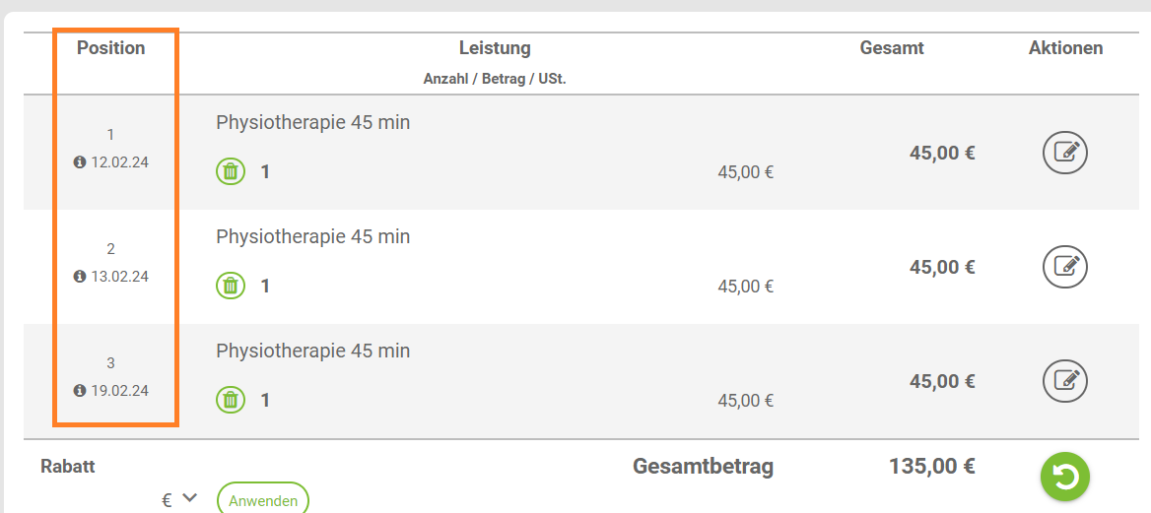The image size is (1151, 513).
Task: Edit the third Physiotherapie entry dated 19.02.24
Action: point(1065,381)
